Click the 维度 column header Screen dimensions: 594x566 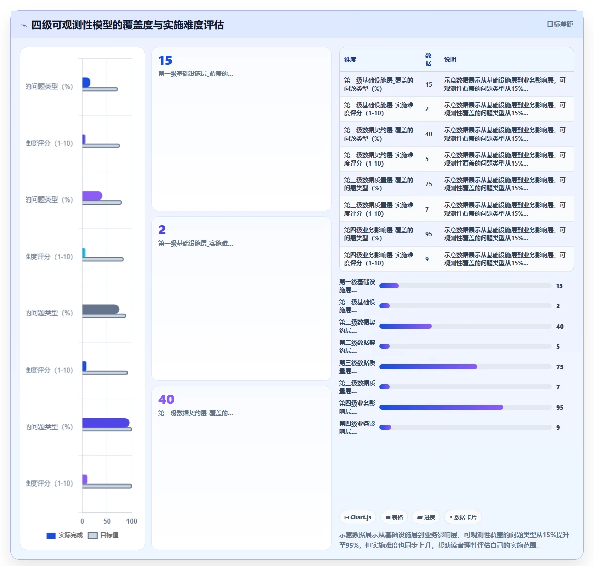tap(350, 60)
